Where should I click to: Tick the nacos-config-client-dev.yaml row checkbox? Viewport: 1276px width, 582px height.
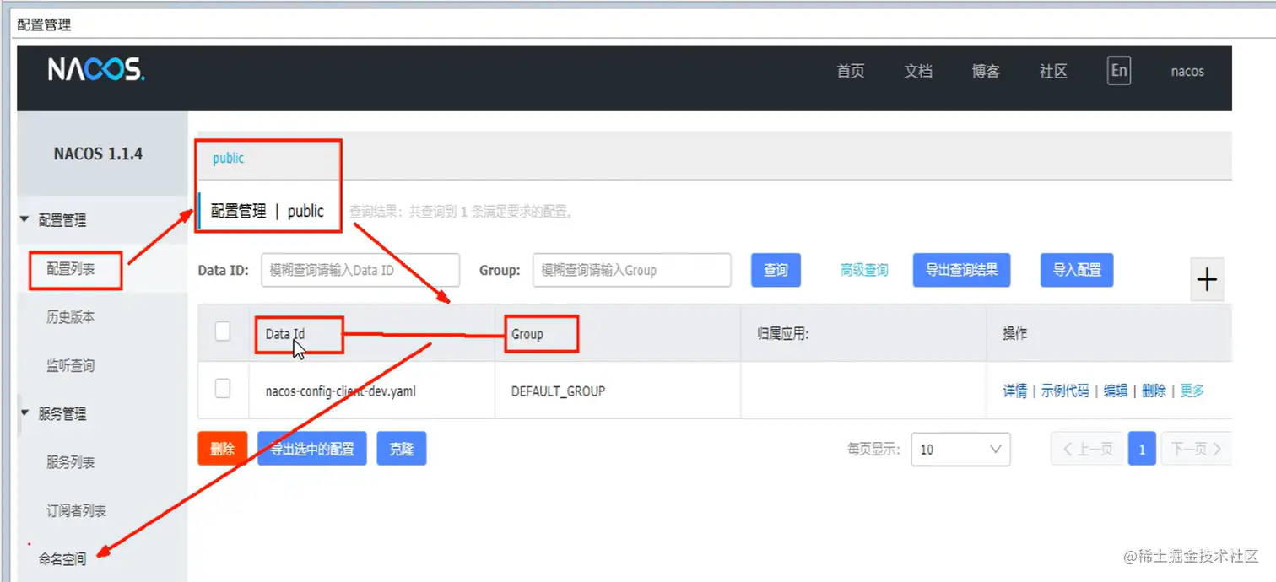pyautogui.click(x=223, y=388)
